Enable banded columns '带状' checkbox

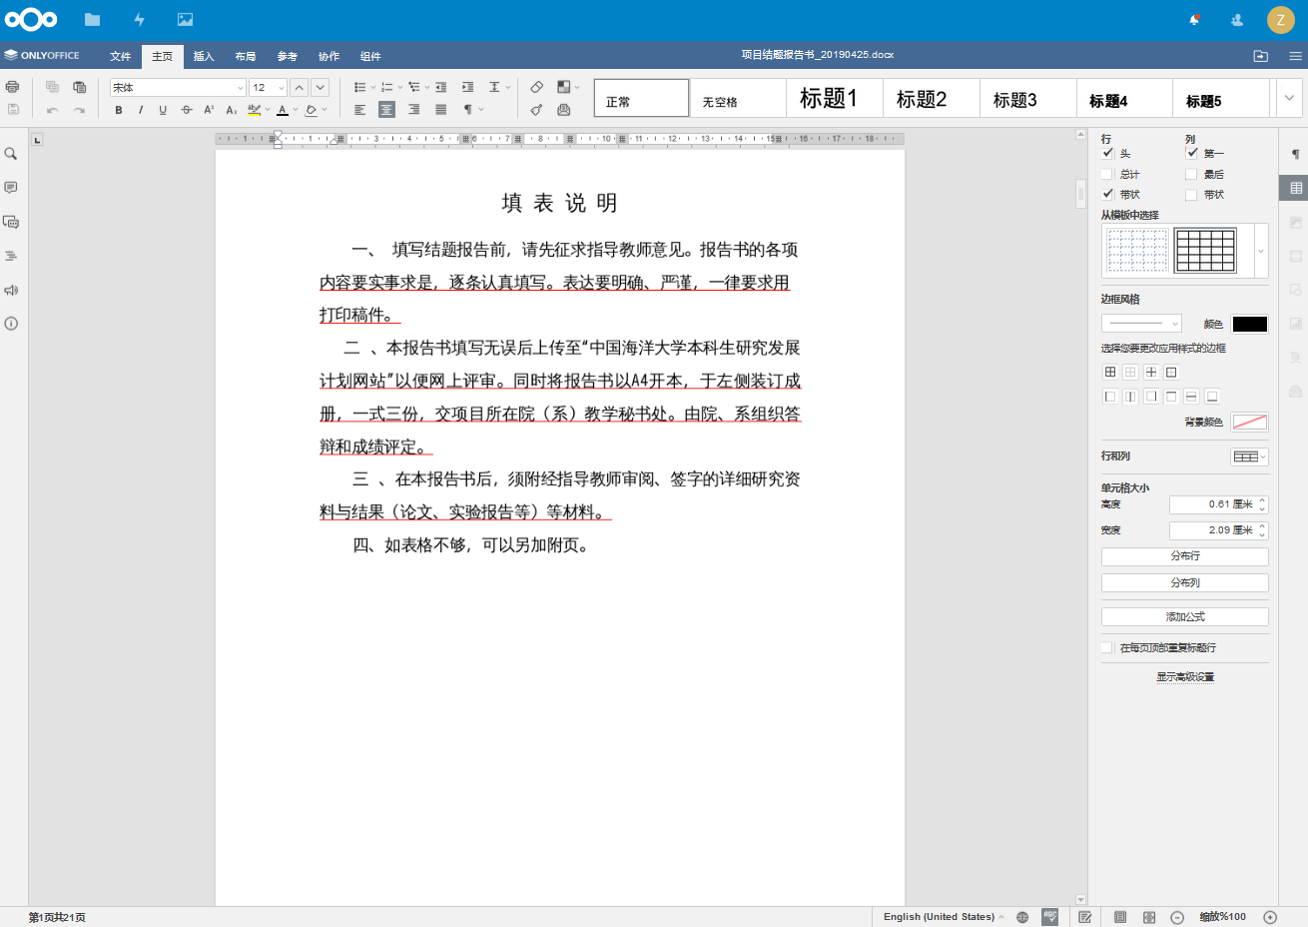1191,194
